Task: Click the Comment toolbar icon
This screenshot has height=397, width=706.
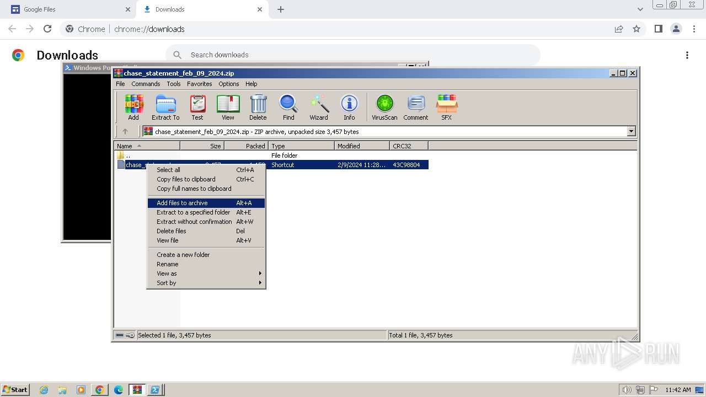Action: coord(416,107)
